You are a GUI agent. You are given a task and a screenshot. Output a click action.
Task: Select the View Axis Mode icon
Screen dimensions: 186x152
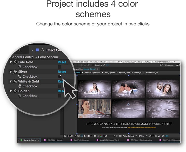(89, 65)
